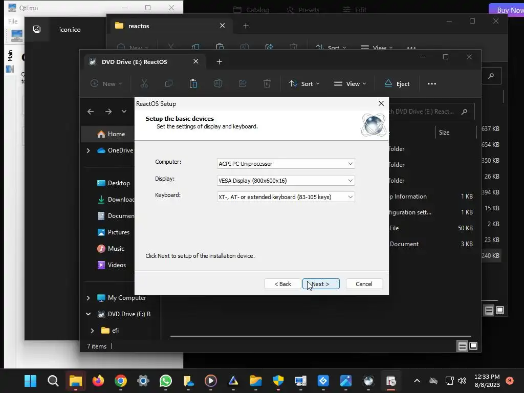Open Downloads in navigation pane

(115, 200)
